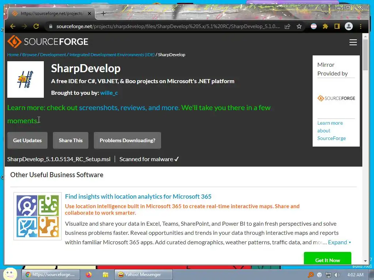The width and height of the screenshot is (374, 280).
Task: Launch Firefox from the taskbar
Action: click(89, 275)
